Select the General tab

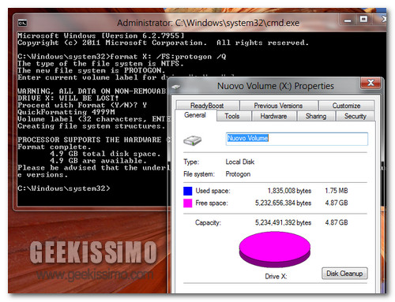coord(195,115)
